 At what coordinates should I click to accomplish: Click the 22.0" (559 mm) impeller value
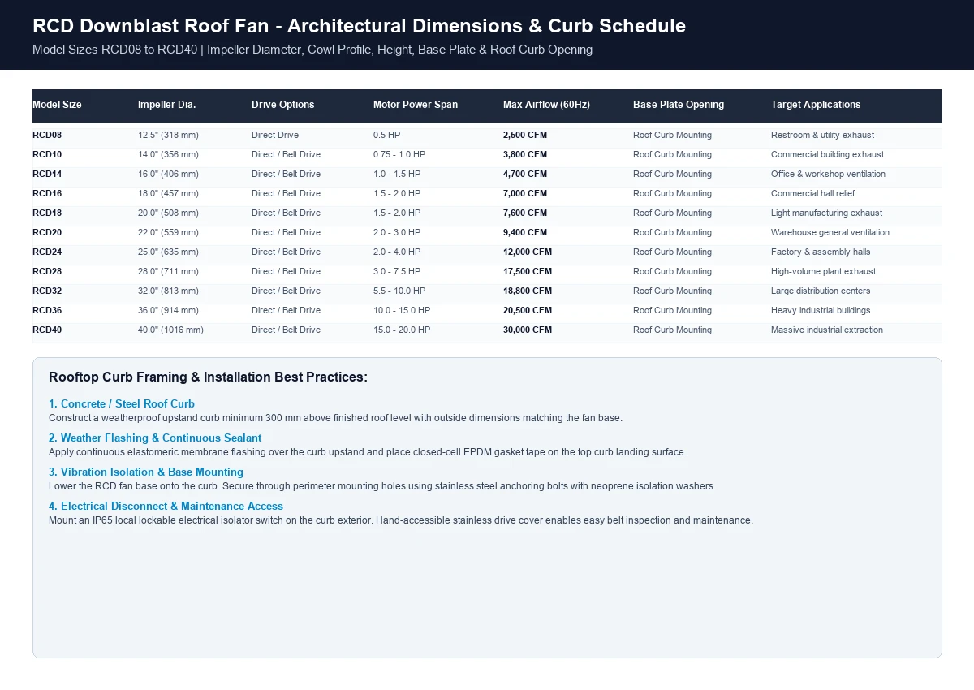(x=168, y=232)
